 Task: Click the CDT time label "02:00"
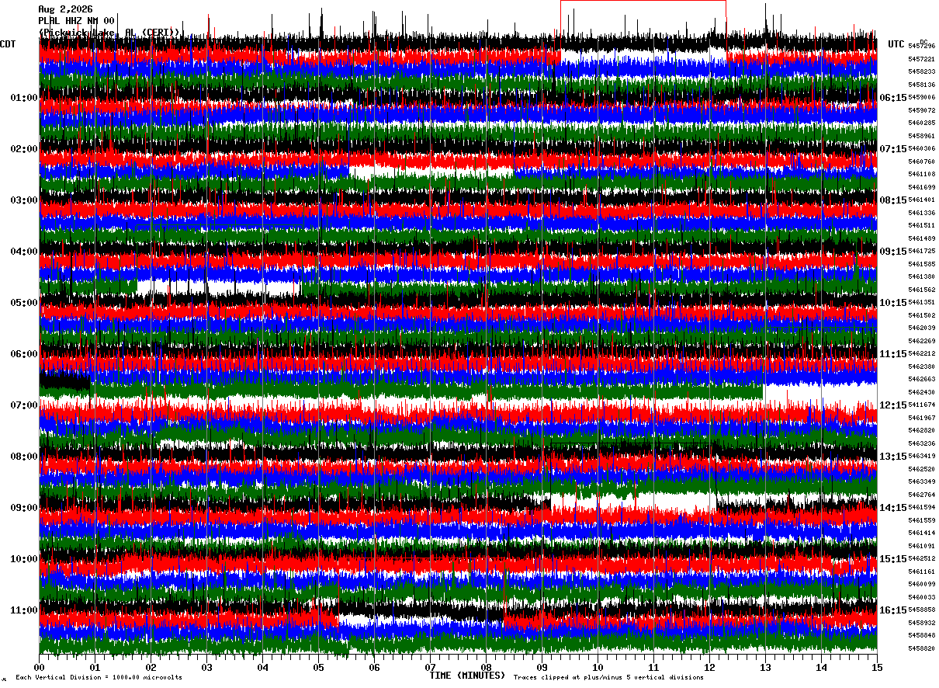click(x=24, y=149)
